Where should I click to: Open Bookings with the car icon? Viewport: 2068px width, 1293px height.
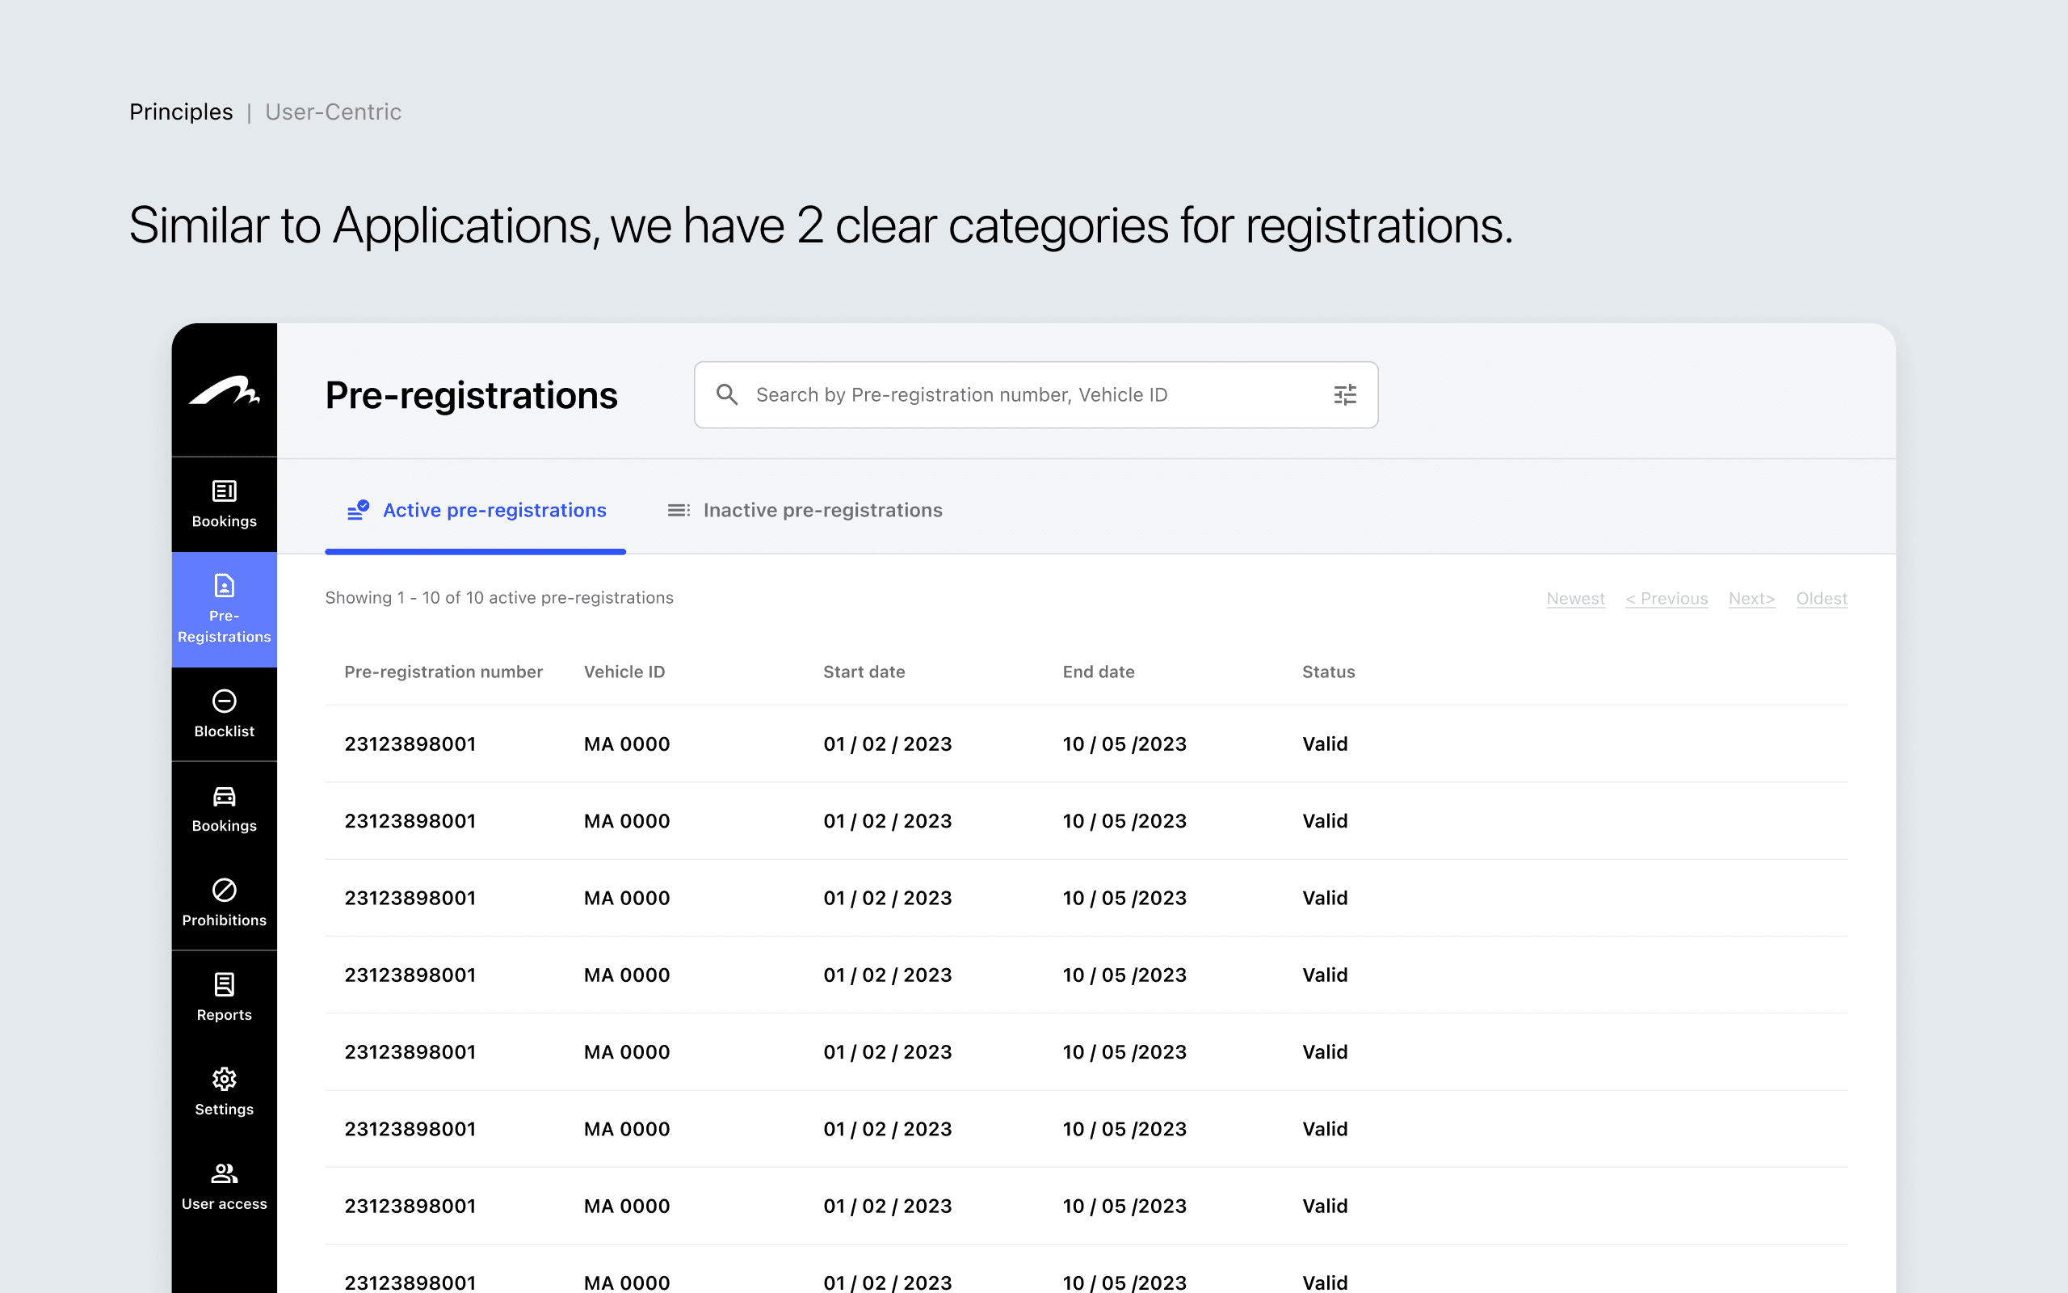[224, 808]
